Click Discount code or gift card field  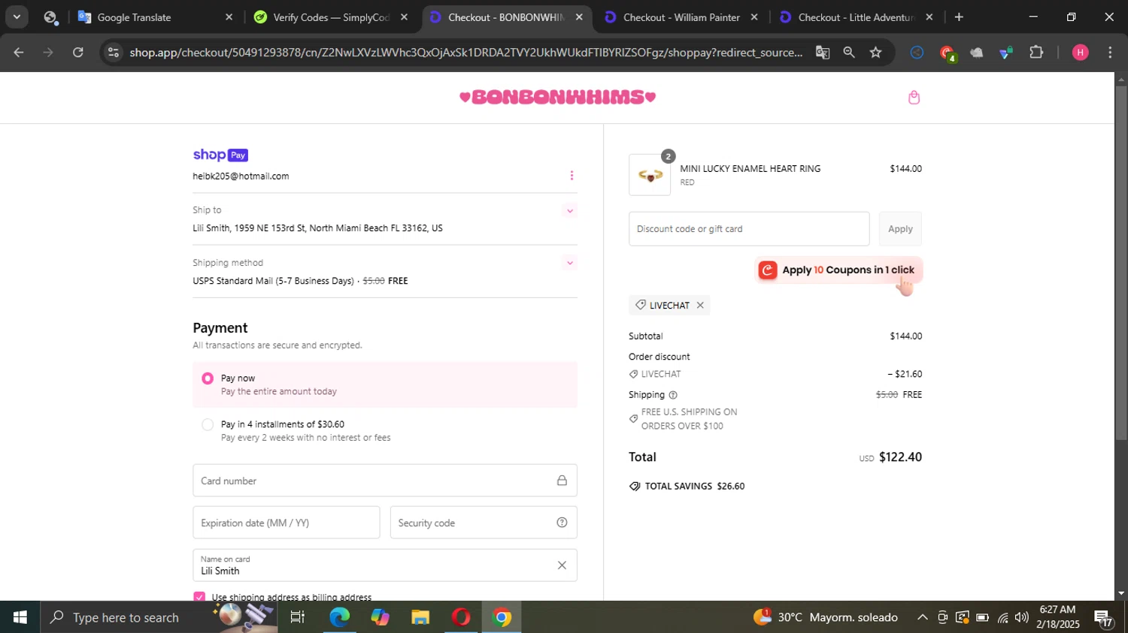point(749,229)
